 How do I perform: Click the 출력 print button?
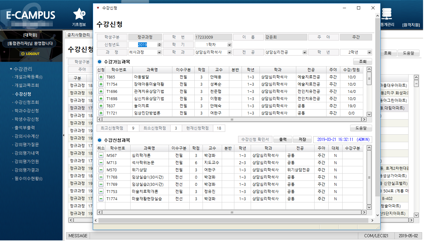click(283, 140)
